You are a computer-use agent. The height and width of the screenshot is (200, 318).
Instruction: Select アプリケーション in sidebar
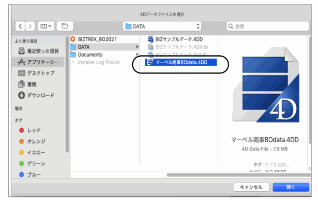tap(38, 62)
